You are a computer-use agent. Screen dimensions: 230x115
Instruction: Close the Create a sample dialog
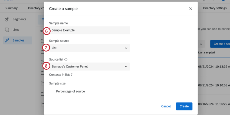click(190, 9)
